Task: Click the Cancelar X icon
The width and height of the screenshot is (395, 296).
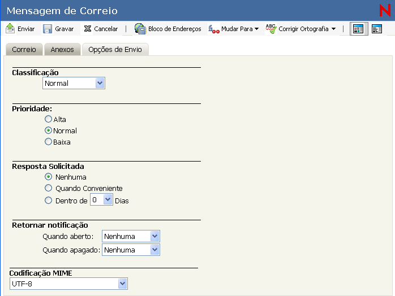Action: pos(87,29)
